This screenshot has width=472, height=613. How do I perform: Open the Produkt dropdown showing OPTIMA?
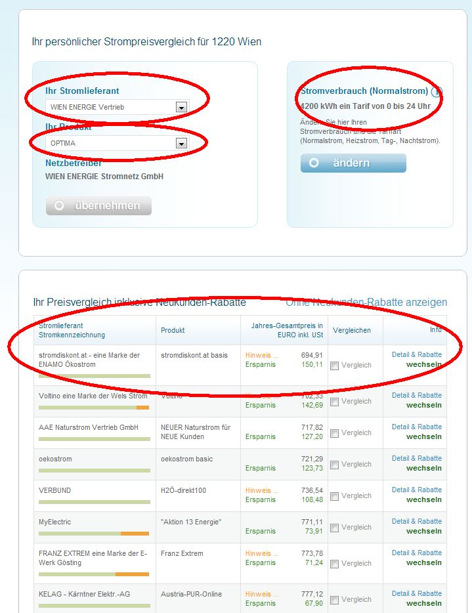click(x=118, y=143)
